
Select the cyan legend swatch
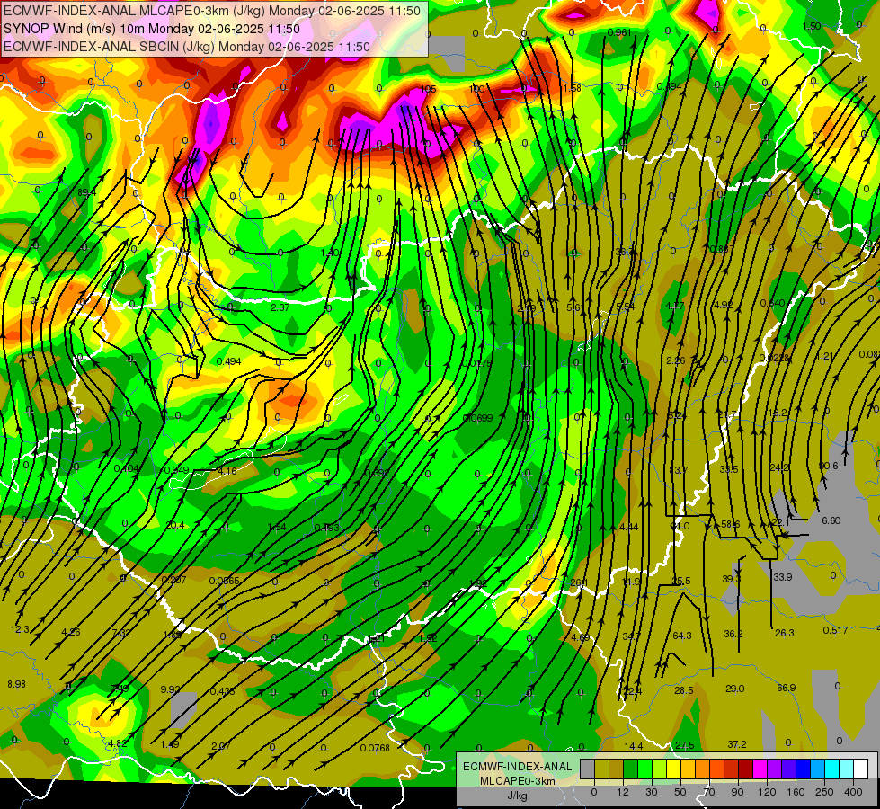coord(831,769)
